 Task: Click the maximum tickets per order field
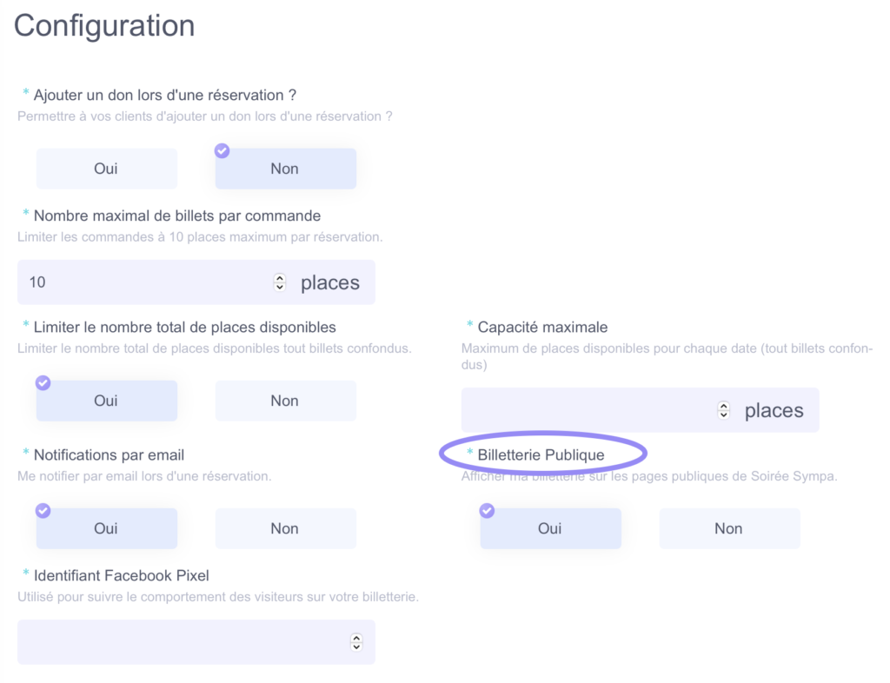click(196, 282)
